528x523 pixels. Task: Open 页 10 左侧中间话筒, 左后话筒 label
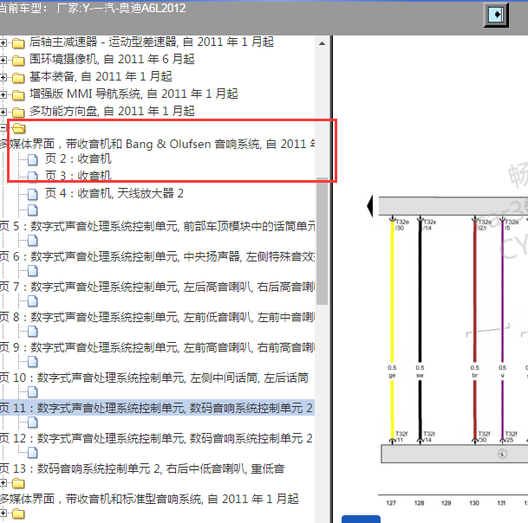(154, 378)
